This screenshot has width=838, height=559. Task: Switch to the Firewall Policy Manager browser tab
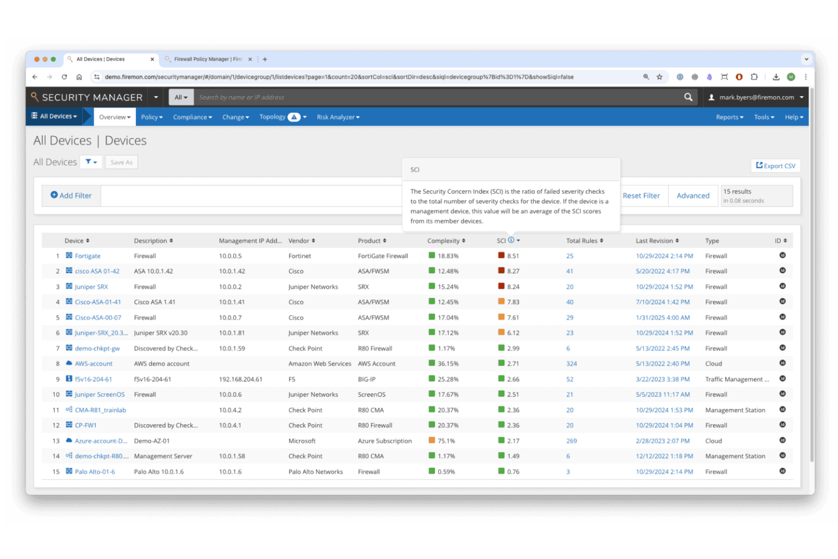[x=207, y=59]
